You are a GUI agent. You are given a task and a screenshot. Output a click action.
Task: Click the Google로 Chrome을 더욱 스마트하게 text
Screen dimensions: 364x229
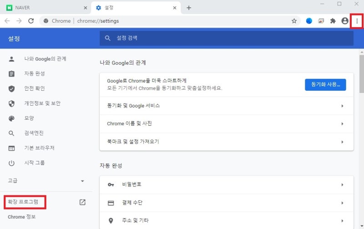[x=147, y=81]
